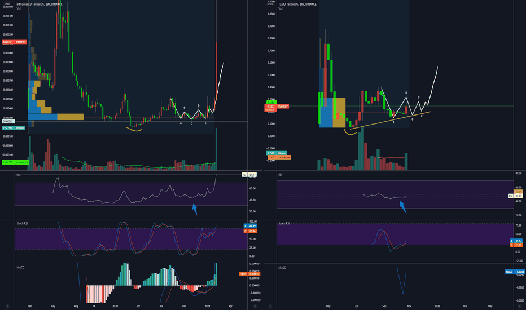
Task: Click the K 31.34 value tag on TLM chart
Action: [x=516, y=241]
